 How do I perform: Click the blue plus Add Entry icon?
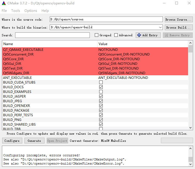(139, 35)
